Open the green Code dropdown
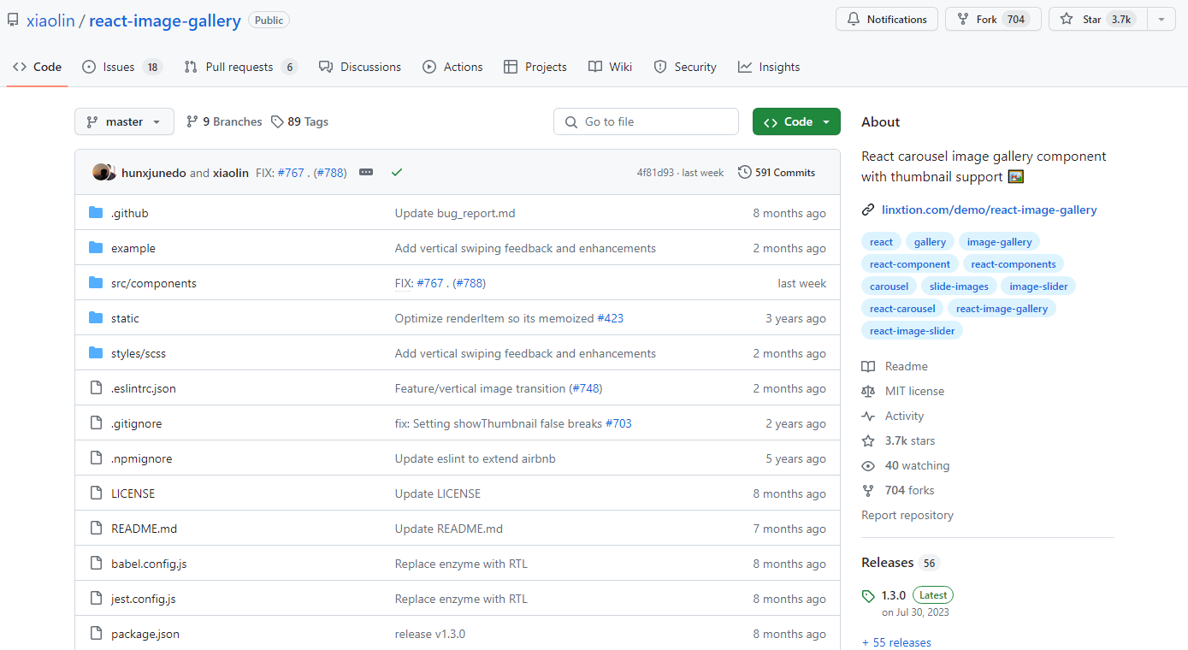Screen dimensions: 1188x650 (x=795, y=121)
